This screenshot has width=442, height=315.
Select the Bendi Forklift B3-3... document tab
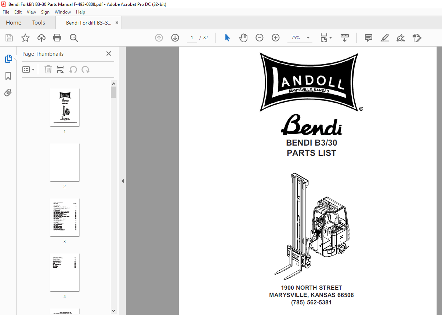pyautogui.click(x=88, y=23)
